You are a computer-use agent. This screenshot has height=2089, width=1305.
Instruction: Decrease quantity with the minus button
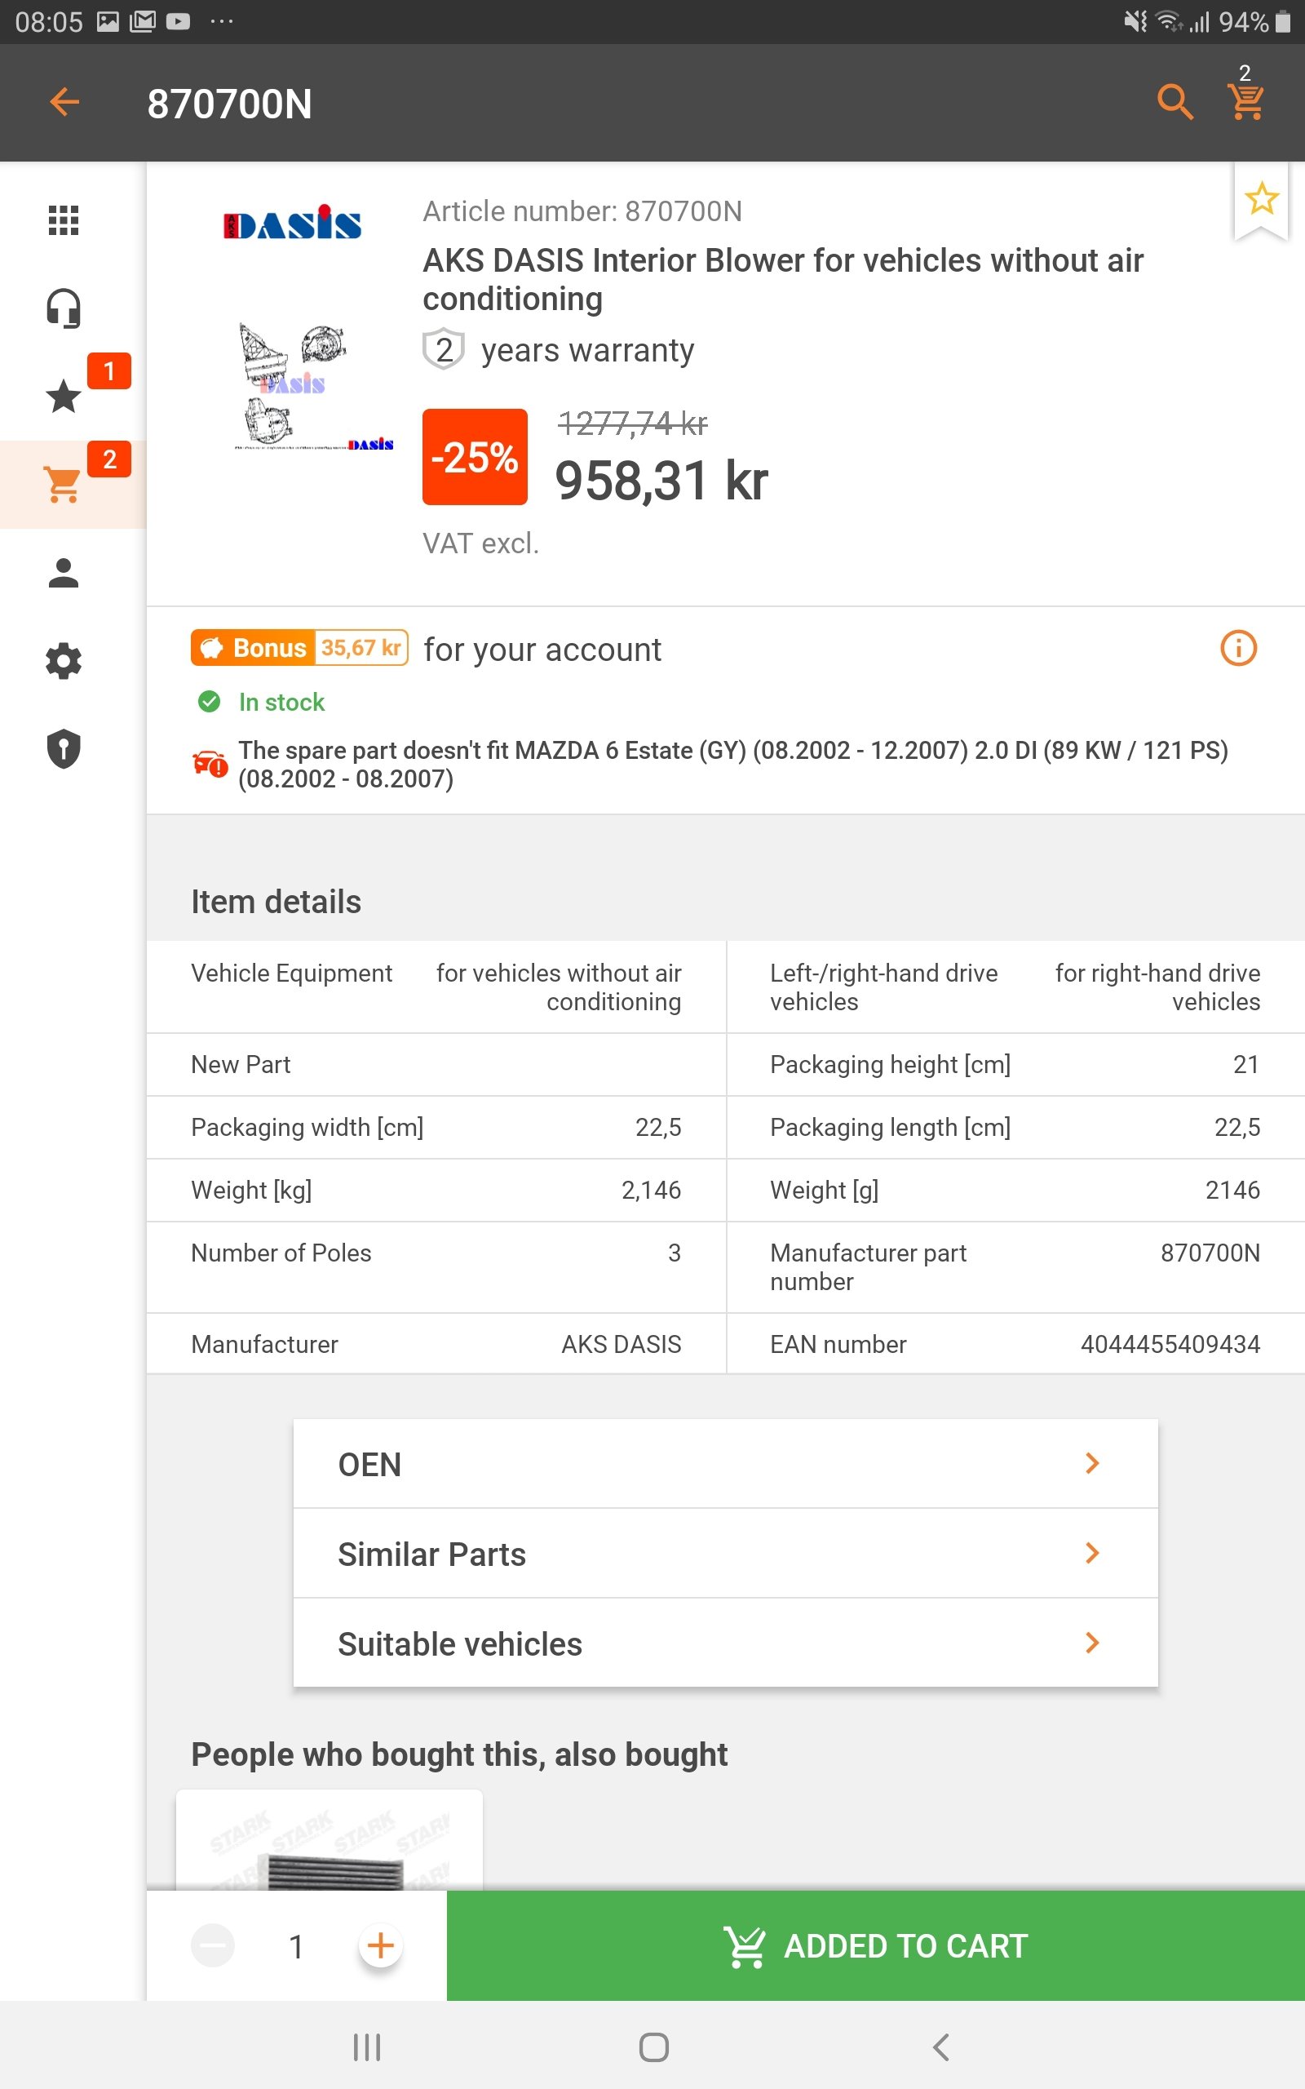(212, 1945)
